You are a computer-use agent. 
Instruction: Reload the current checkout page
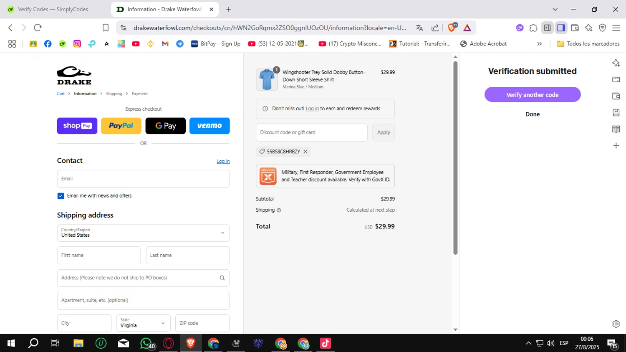(38, 28)
